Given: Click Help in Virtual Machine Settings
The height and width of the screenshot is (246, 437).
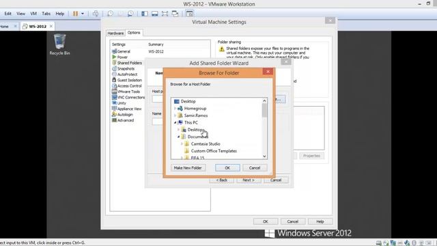Looking at the screenshot, I should [x=320, y=221].
